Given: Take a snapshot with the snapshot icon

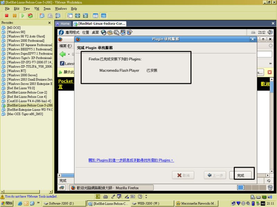Looking at the screenshot, I should [42, 16].
